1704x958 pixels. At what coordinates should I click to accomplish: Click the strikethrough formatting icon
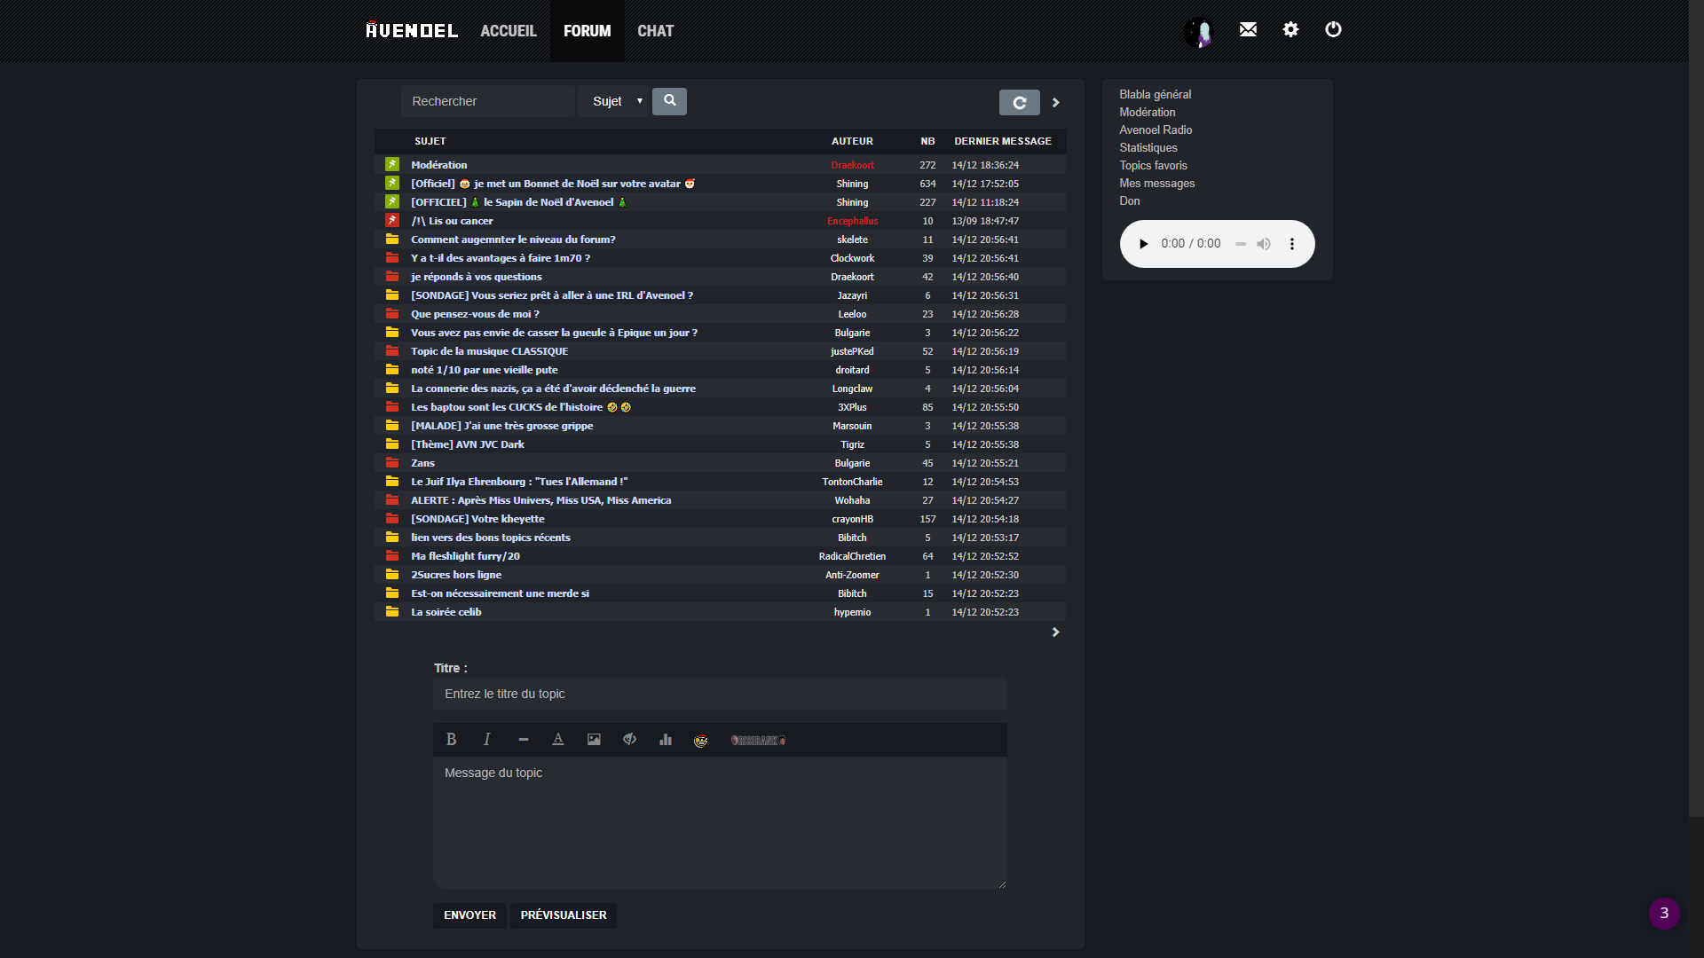(x=523, y=739)
